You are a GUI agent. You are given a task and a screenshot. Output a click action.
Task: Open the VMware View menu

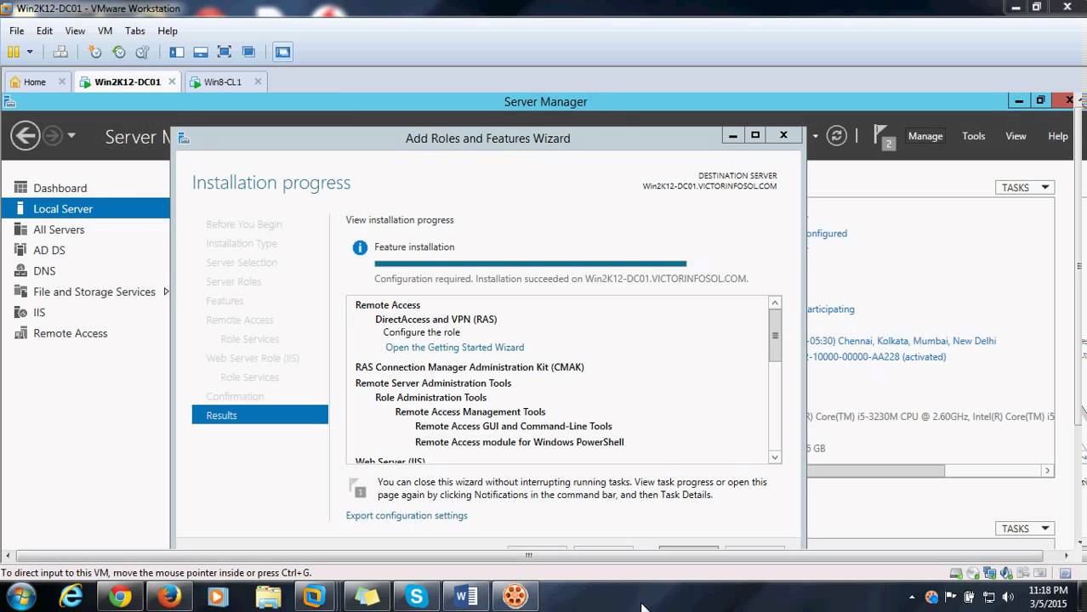coord(75,31)
